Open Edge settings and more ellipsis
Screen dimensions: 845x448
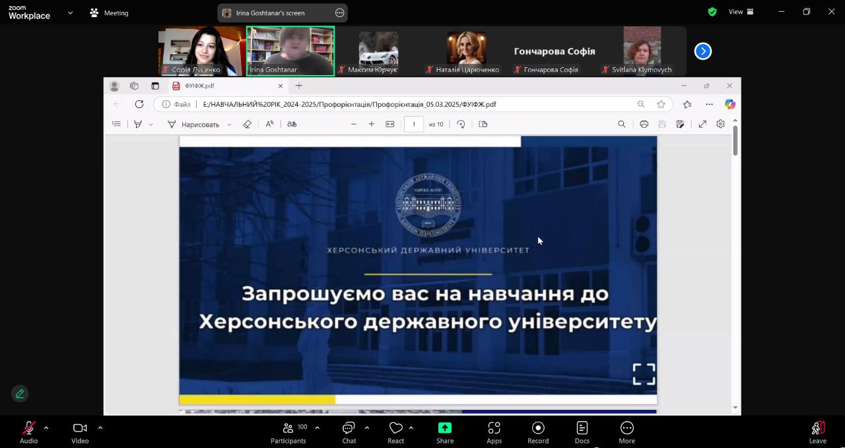tap(709, 104)
